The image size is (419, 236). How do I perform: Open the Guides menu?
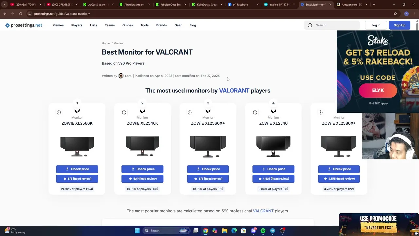click(128, 25)
